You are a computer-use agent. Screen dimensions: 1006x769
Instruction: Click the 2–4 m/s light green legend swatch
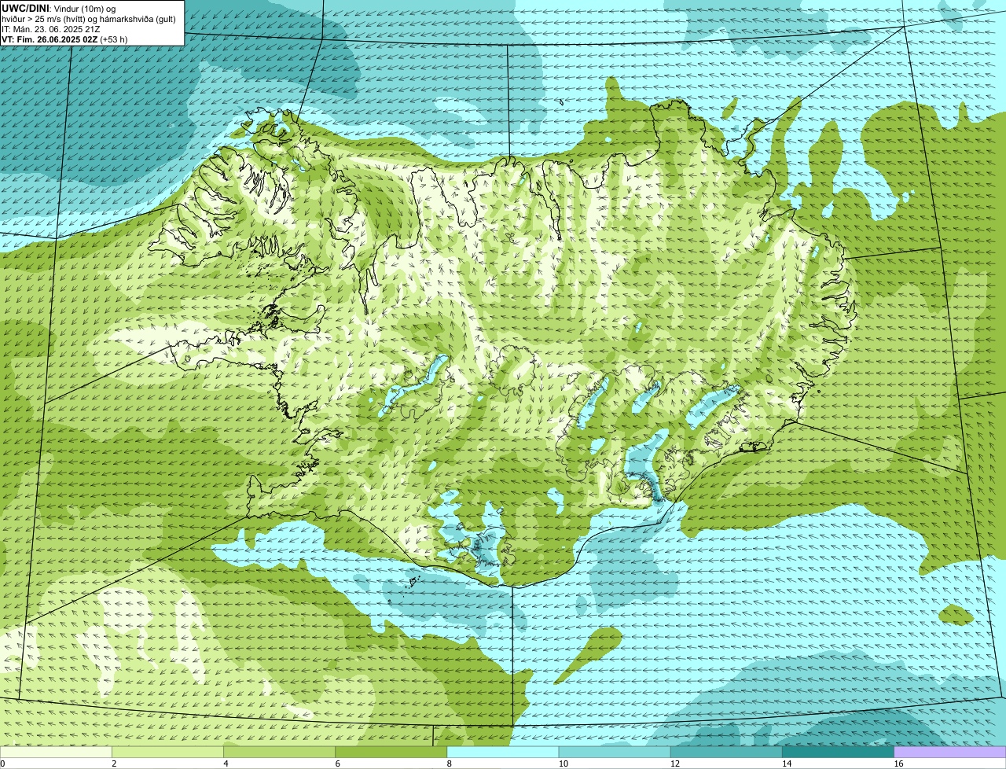point(167,752)
